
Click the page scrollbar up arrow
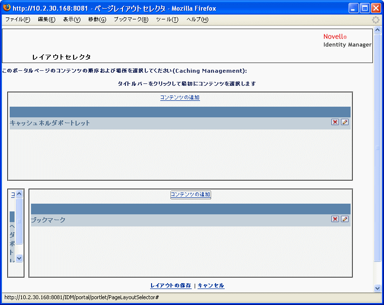pyautogui.click(x=377, y=30)
